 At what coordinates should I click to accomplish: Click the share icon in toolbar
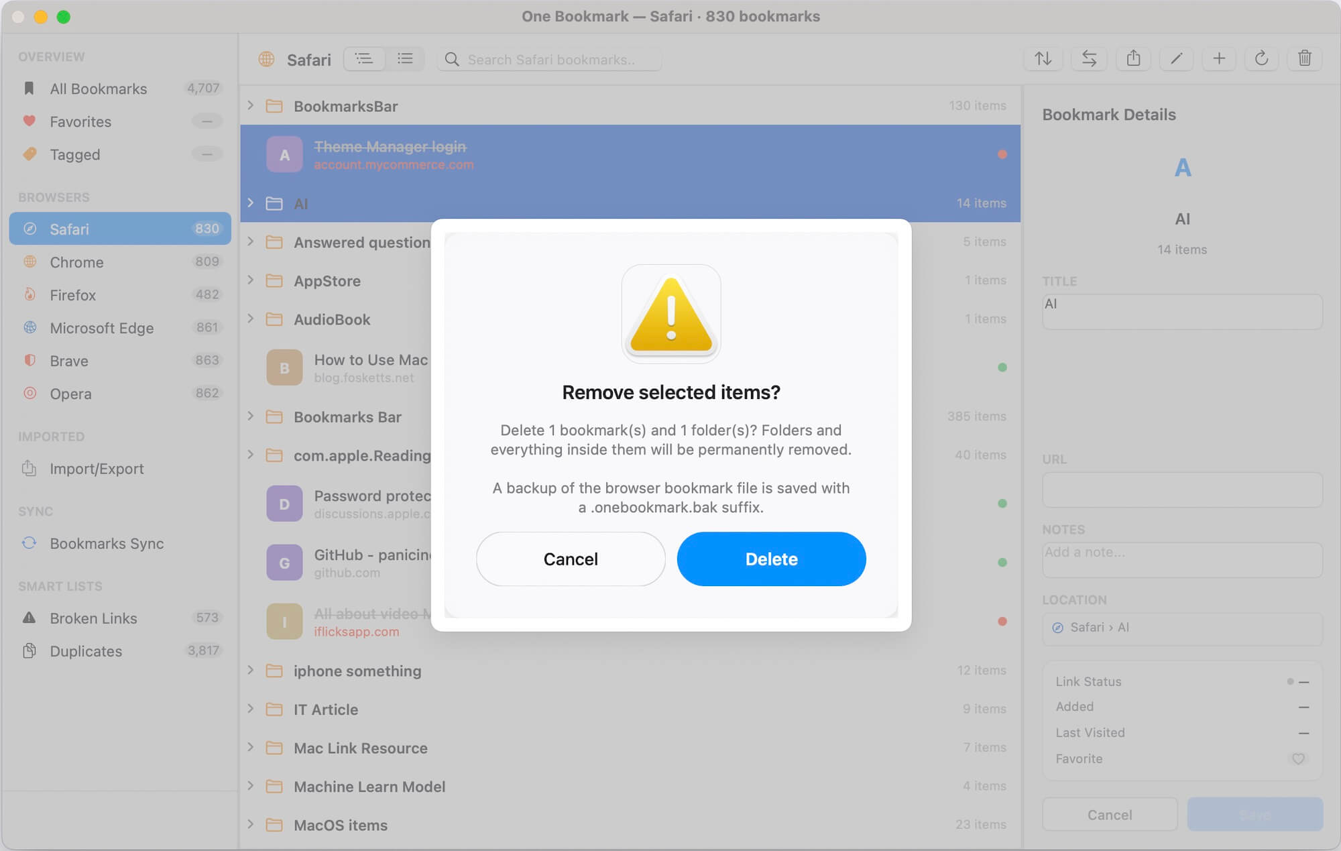pos(1133,59)
